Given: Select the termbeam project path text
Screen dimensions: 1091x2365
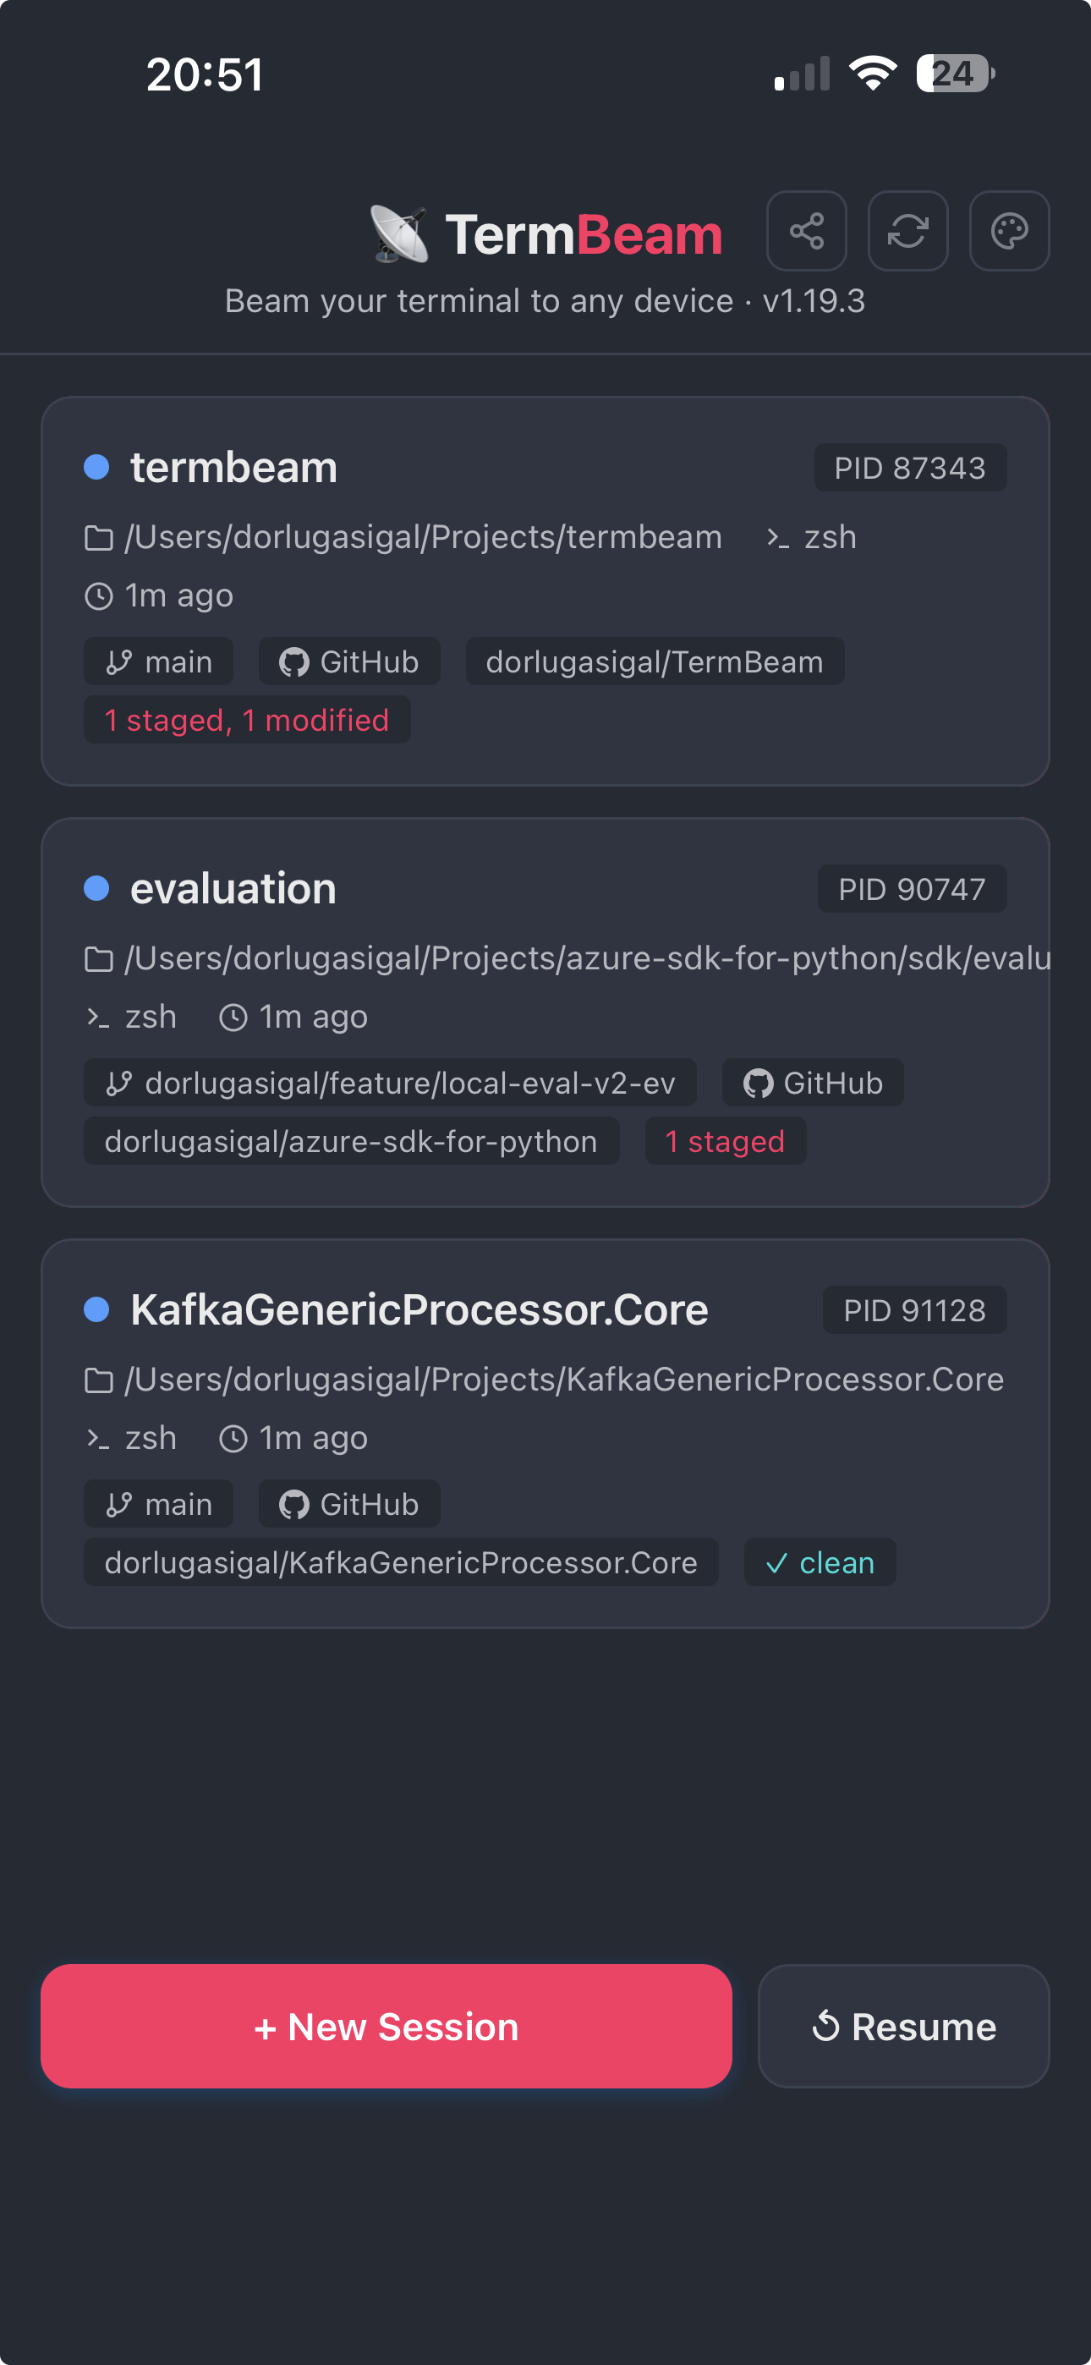Looking at the screenshot, I should (x=424, y=537).
